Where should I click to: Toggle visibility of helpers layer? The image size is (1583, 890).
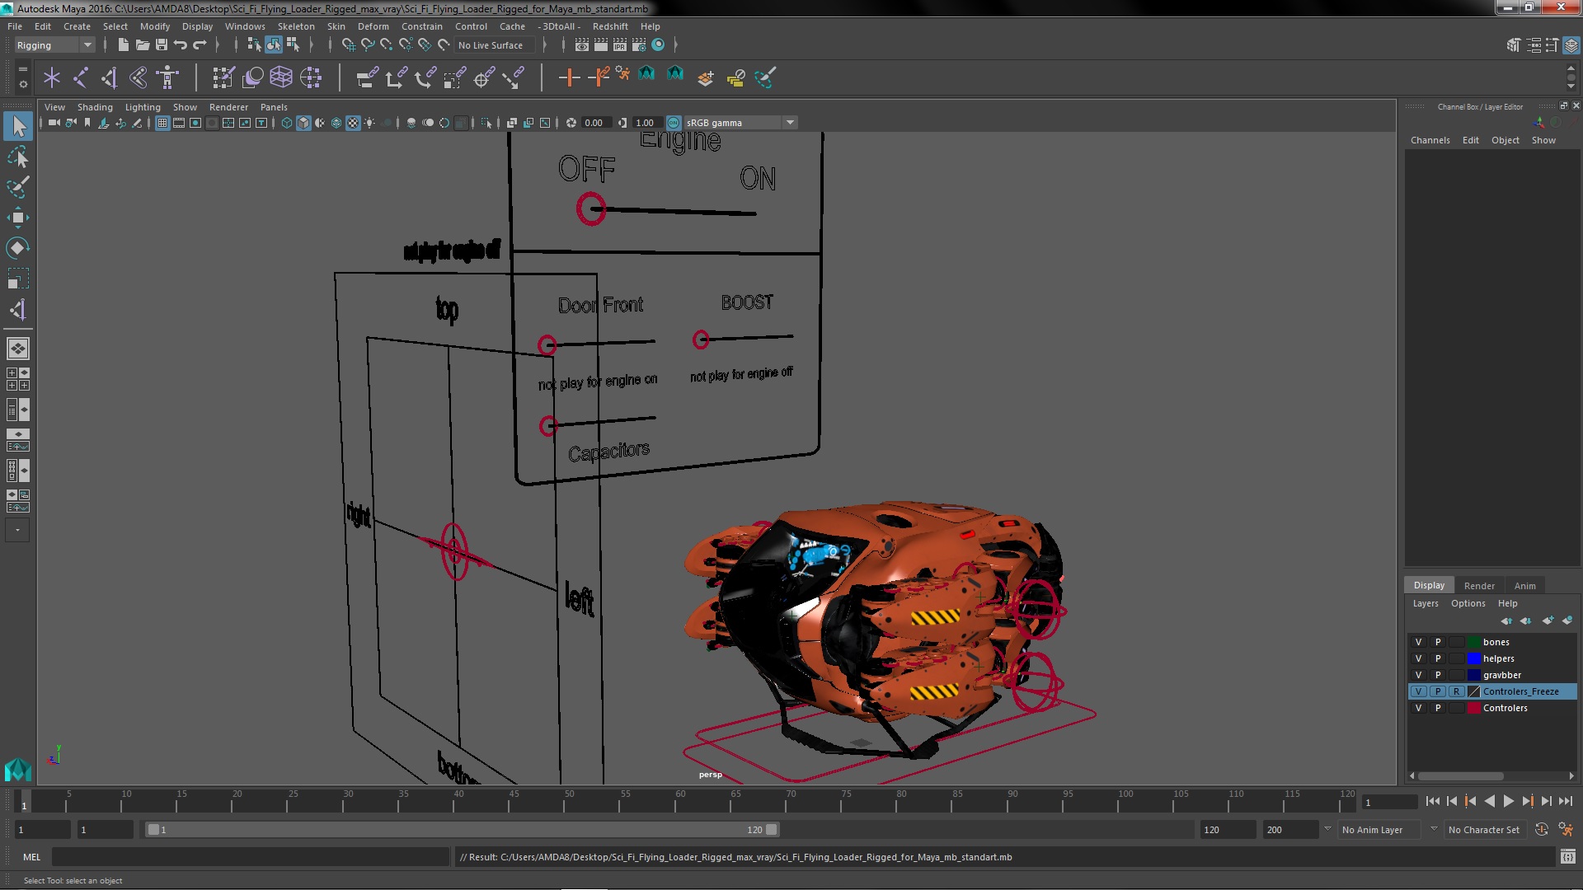pyautogui.click(x=1418, y=658)
